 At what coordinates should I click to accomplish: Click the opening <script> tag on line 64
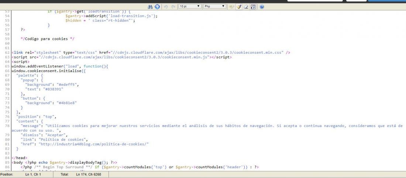click(20, 62)
